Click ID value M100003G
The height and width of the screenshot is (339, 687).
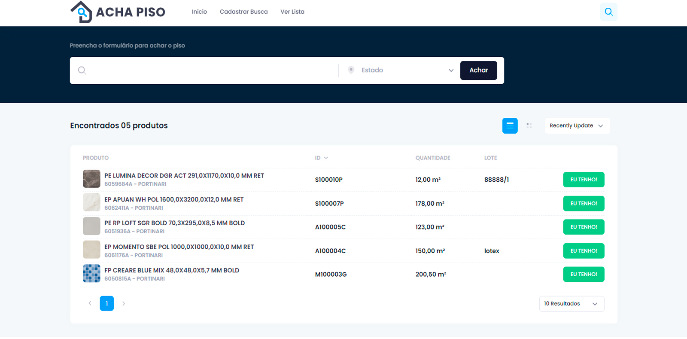click(331, 274)
